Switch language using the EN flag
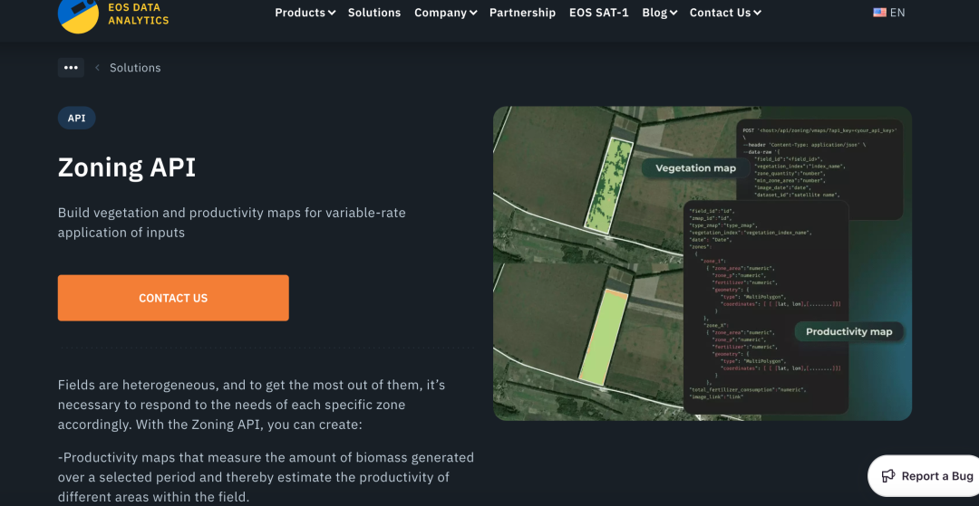Viewport: 979px width, 506px height. (x=888, y=13)
